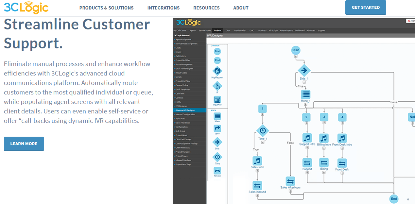
Task: Click the End circle on the flow canvas
Action: point(394,198)
